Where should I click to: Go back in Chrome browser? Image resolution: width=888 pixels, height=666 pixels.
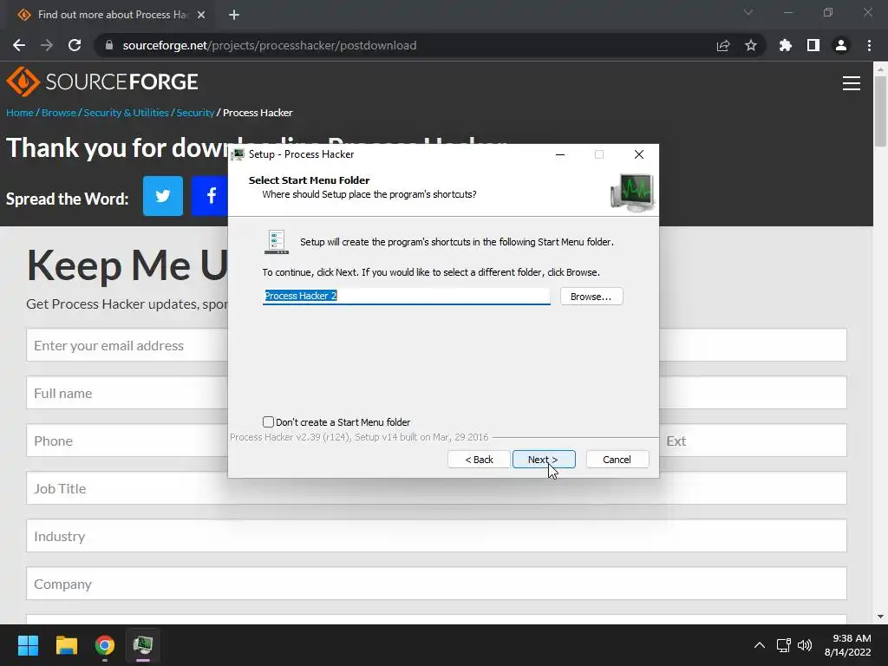[x=19, y=45]
